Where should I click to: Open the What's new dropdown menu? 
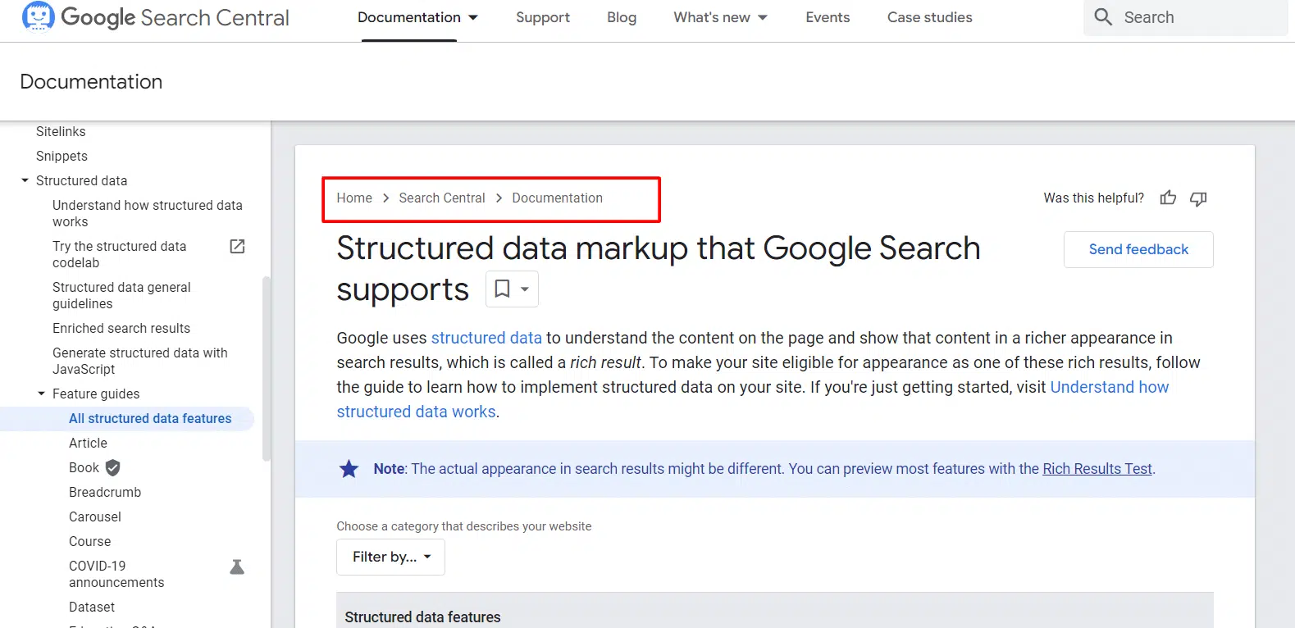721,17
